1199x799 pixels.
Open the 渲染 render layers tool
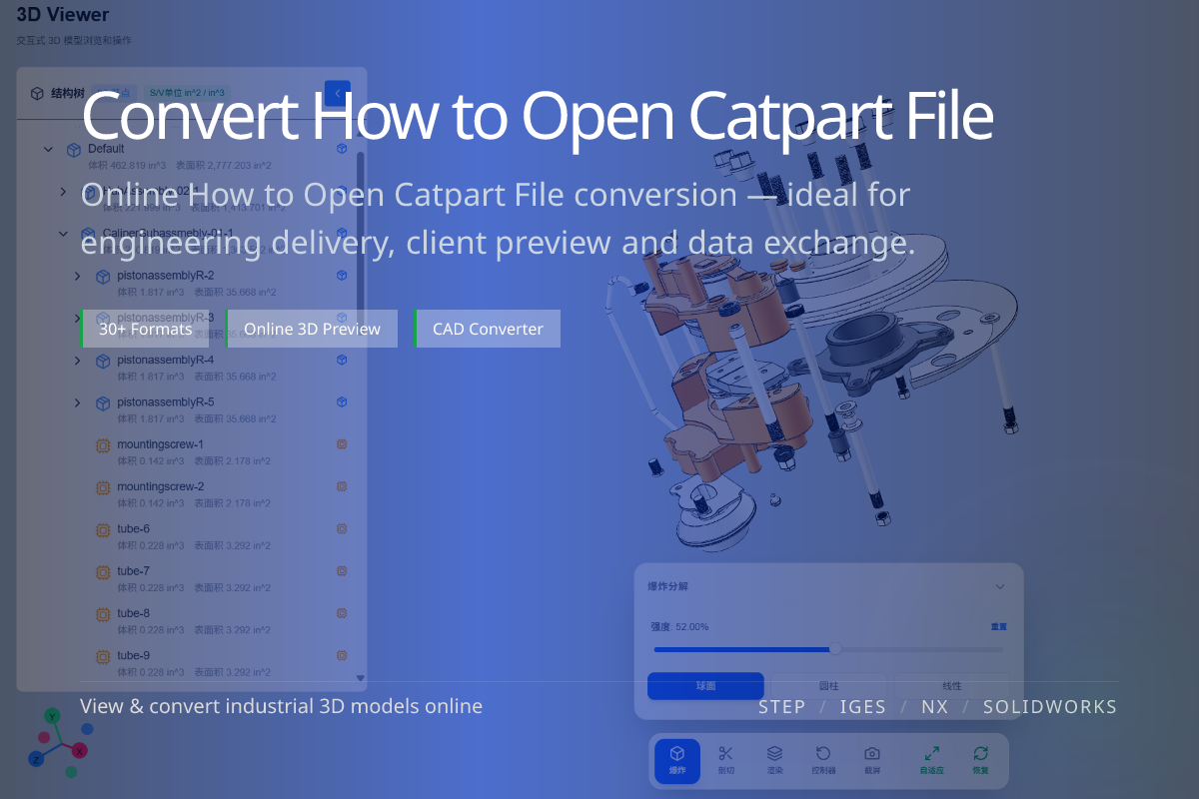774,760
